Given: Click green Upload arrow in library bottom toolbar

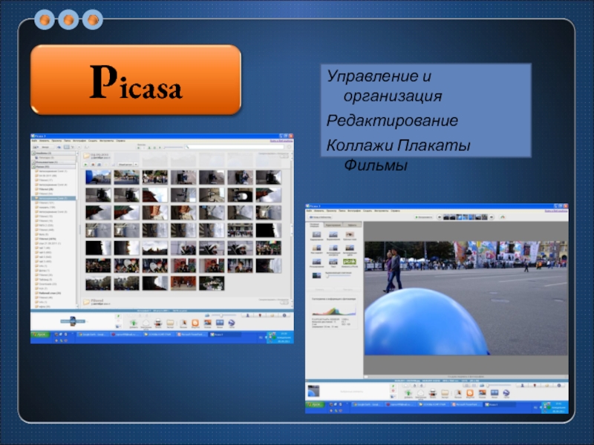Looking at the screenshot, I should pyautogui.click(x=134, y=323).
